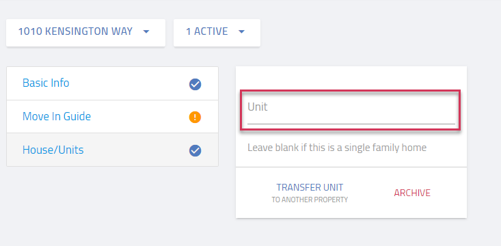Click the 'To Another Property' subtext

tap(310, 200)
